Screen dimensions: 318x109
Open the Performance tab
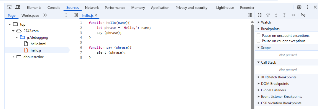pos(115,7)
